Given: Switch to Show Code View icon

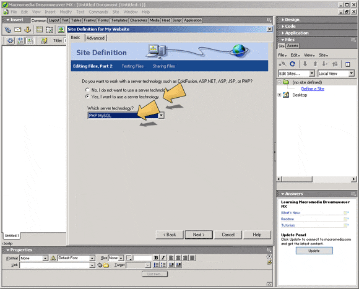Looking at the screenshot, I should pos(11,41).
